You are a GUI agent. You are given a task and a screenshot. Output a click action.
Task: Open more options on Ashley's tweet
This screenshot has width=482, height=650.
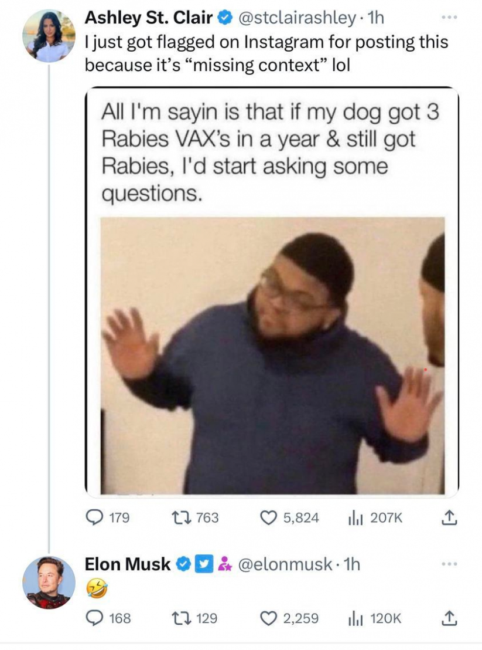point(448,18)
